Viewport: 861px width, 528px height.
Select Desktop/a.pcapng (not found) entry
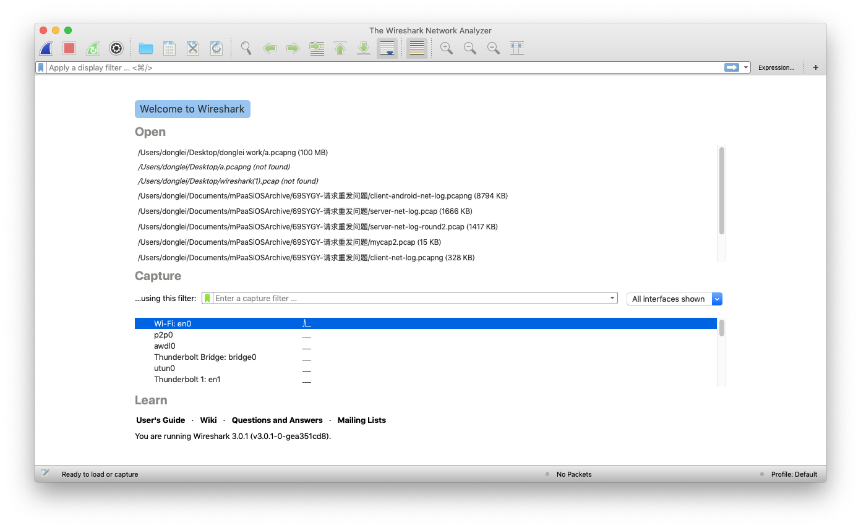click(x=214, y=167)
